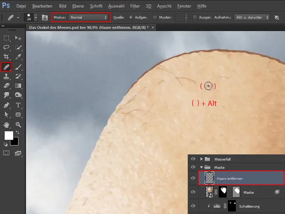
Task: Open the Schrift menu
Action: coord(96,6)
